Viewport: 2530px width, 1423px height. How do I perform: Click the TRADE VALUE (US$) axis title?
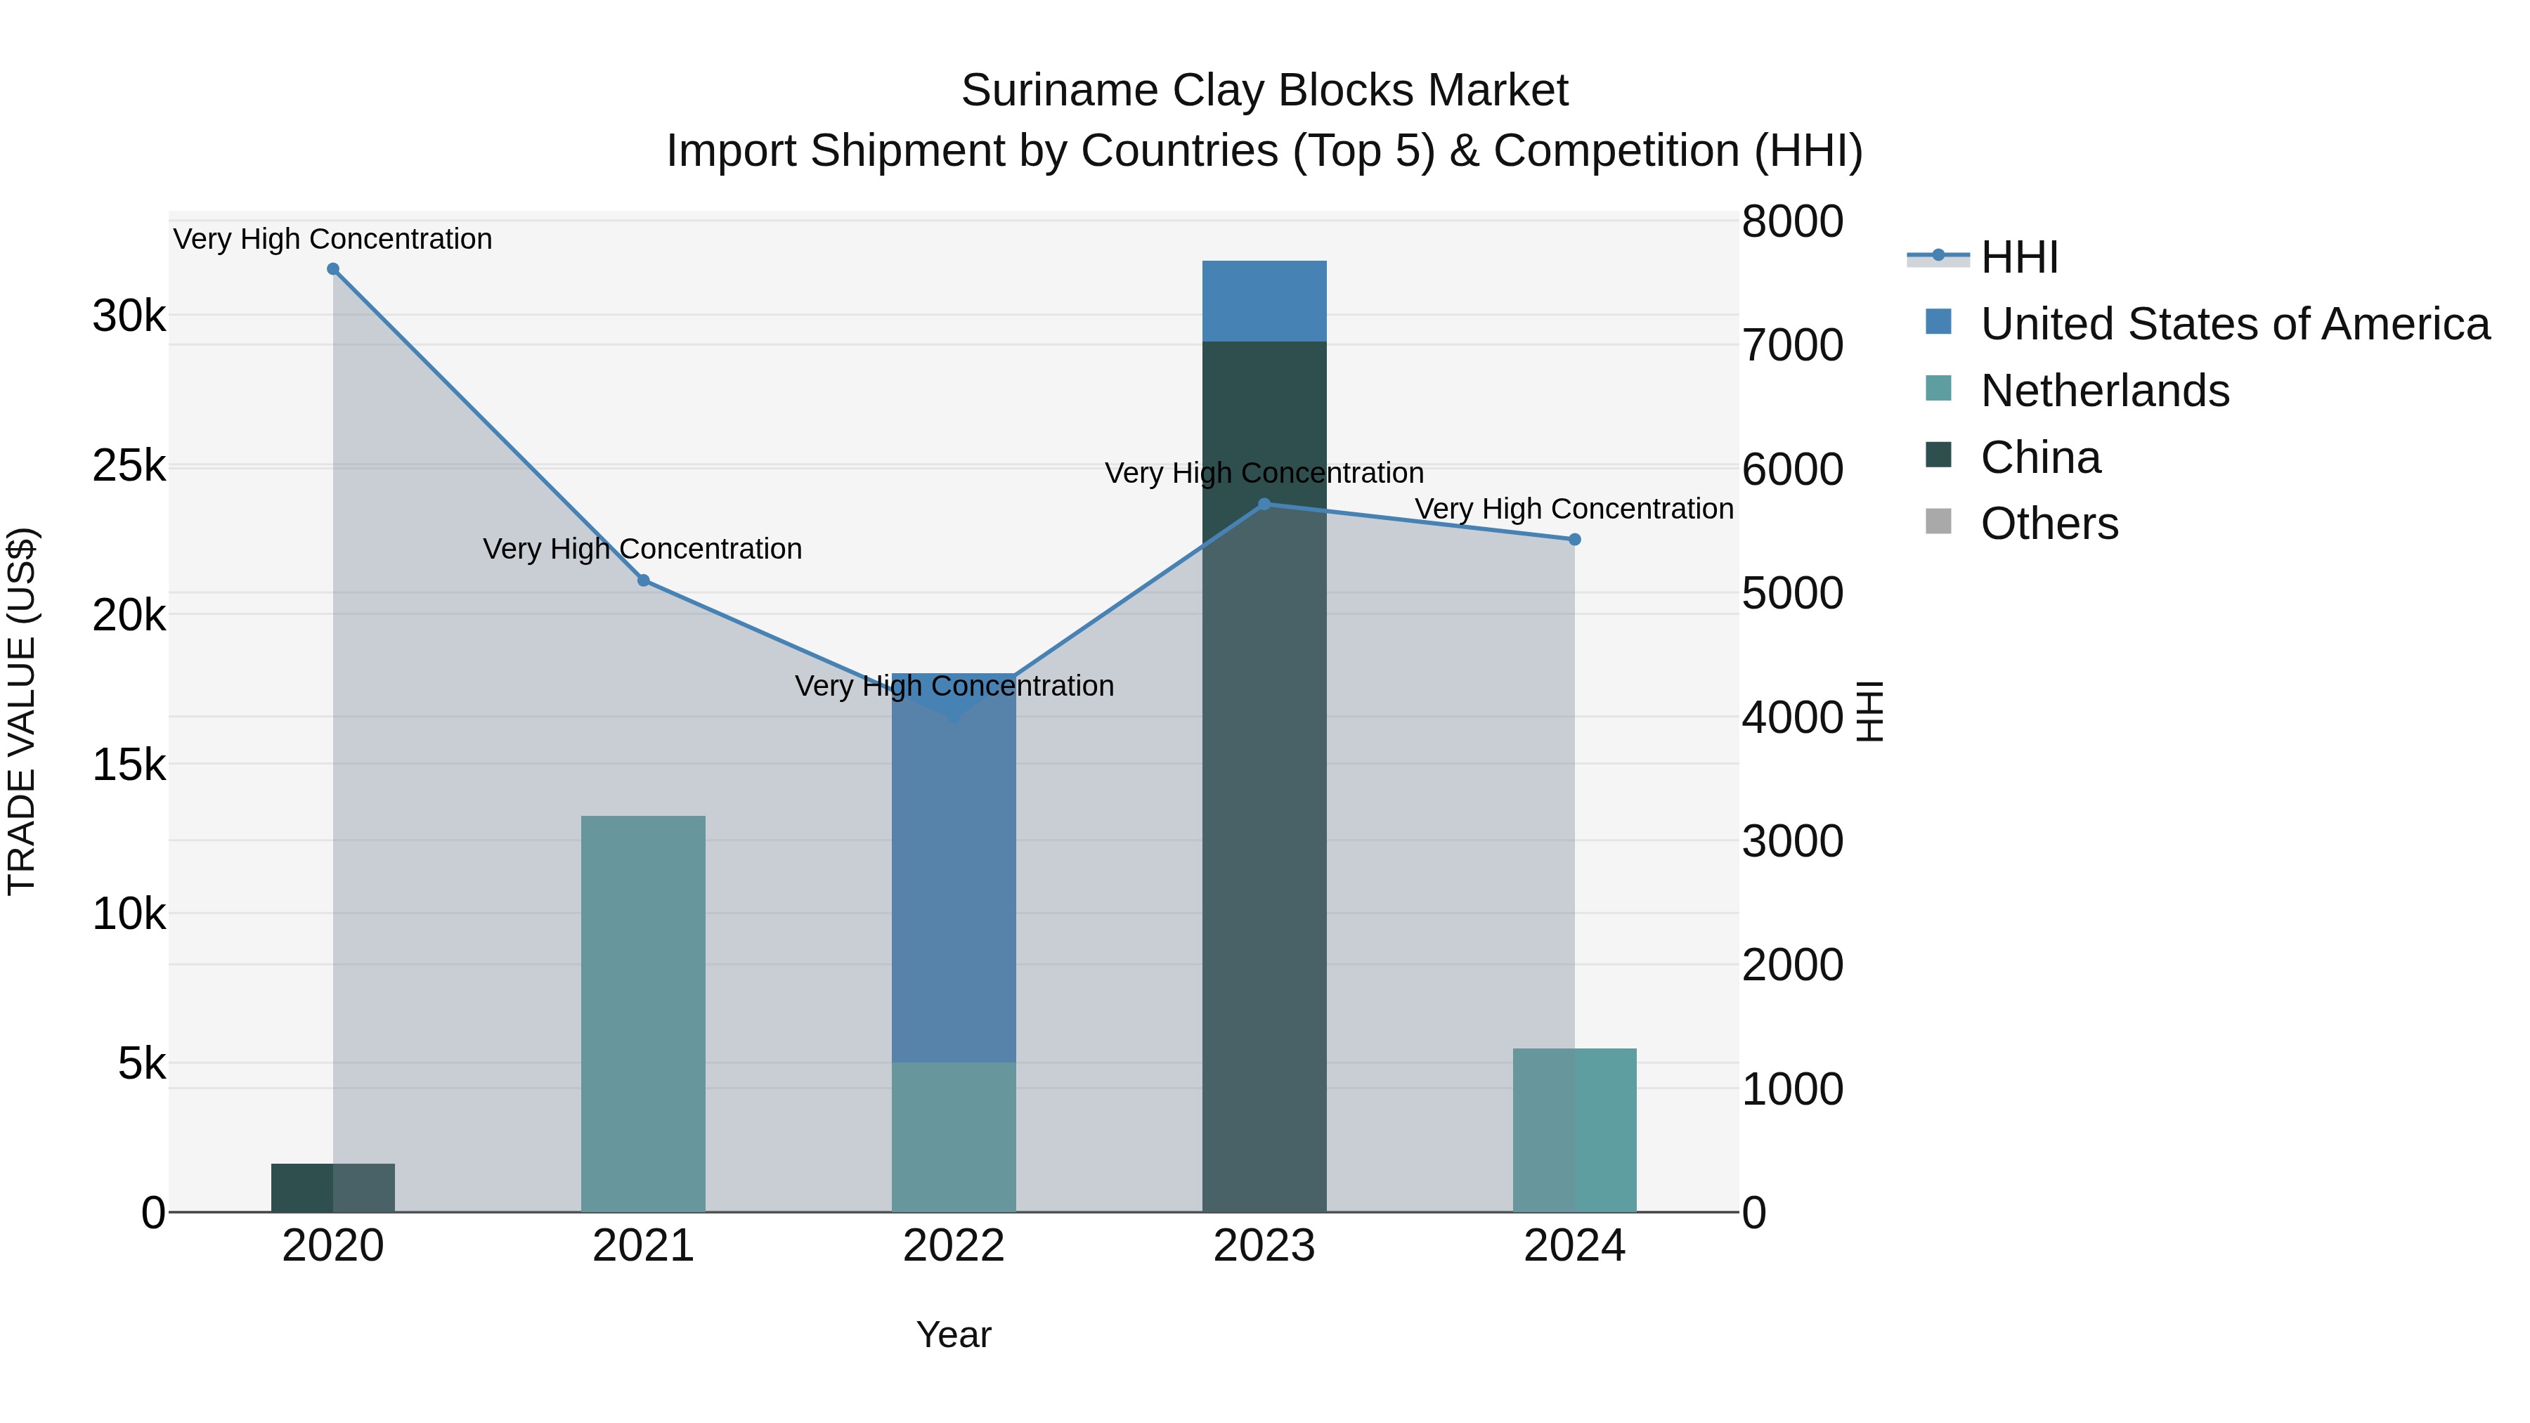22,712
